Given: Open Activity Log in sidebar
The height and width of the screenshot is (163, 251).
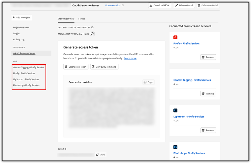Looking at the screenshot, I should click(x=19, y=39).
